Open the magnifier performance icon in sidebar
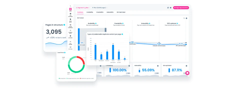The image size is (239, 92). [70, 25]
